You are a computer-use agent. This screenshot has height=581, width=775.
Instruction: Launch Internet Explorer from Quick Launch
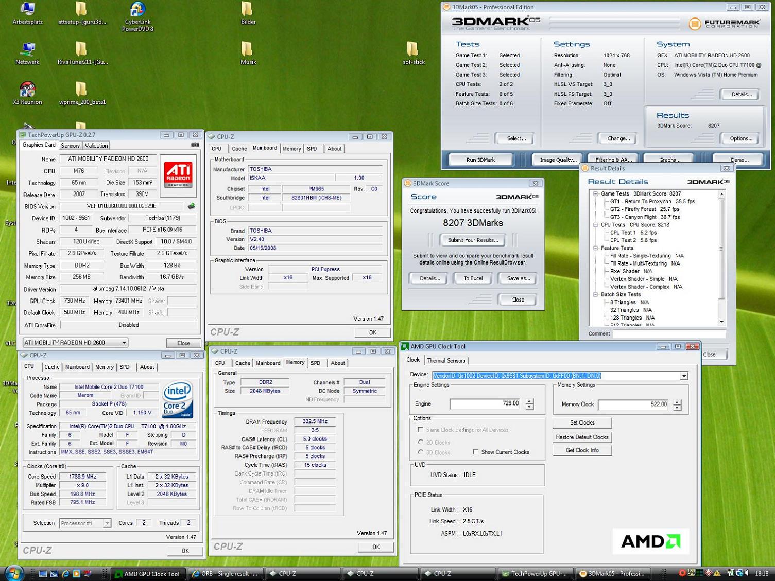point(65,574)
